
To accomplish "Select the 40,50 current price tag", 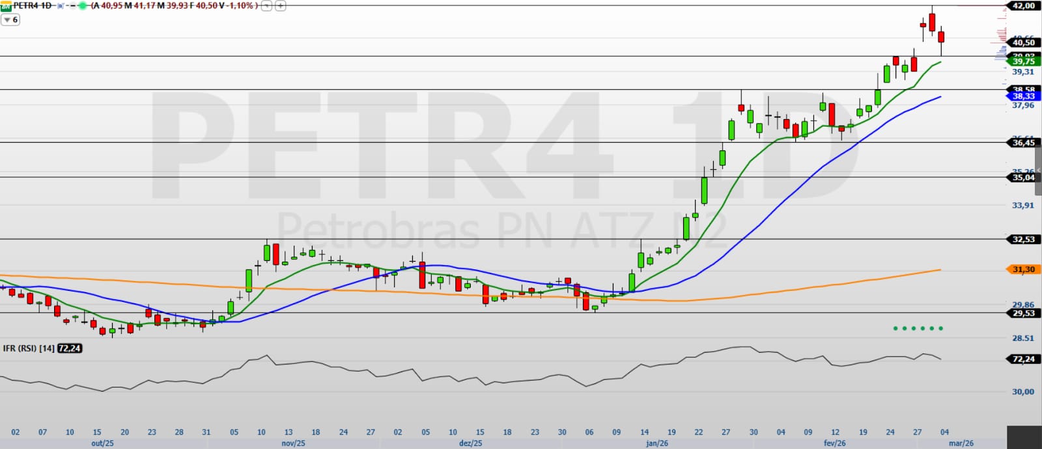I will (1023, 42).
